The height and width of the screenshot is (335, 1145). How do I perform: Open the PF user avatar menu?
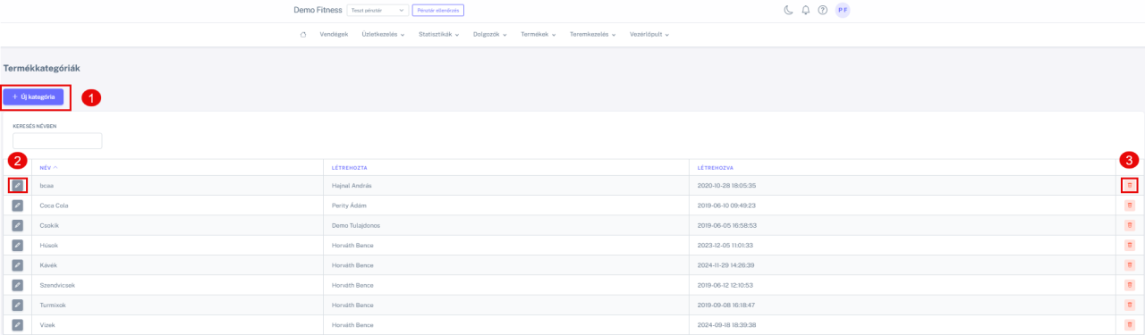(x=843, y=10)
